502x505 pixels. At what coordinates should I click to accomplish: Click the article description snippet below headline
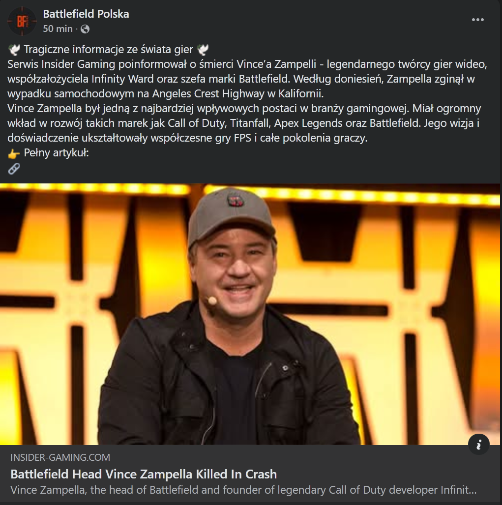click(x=243, y=490)
